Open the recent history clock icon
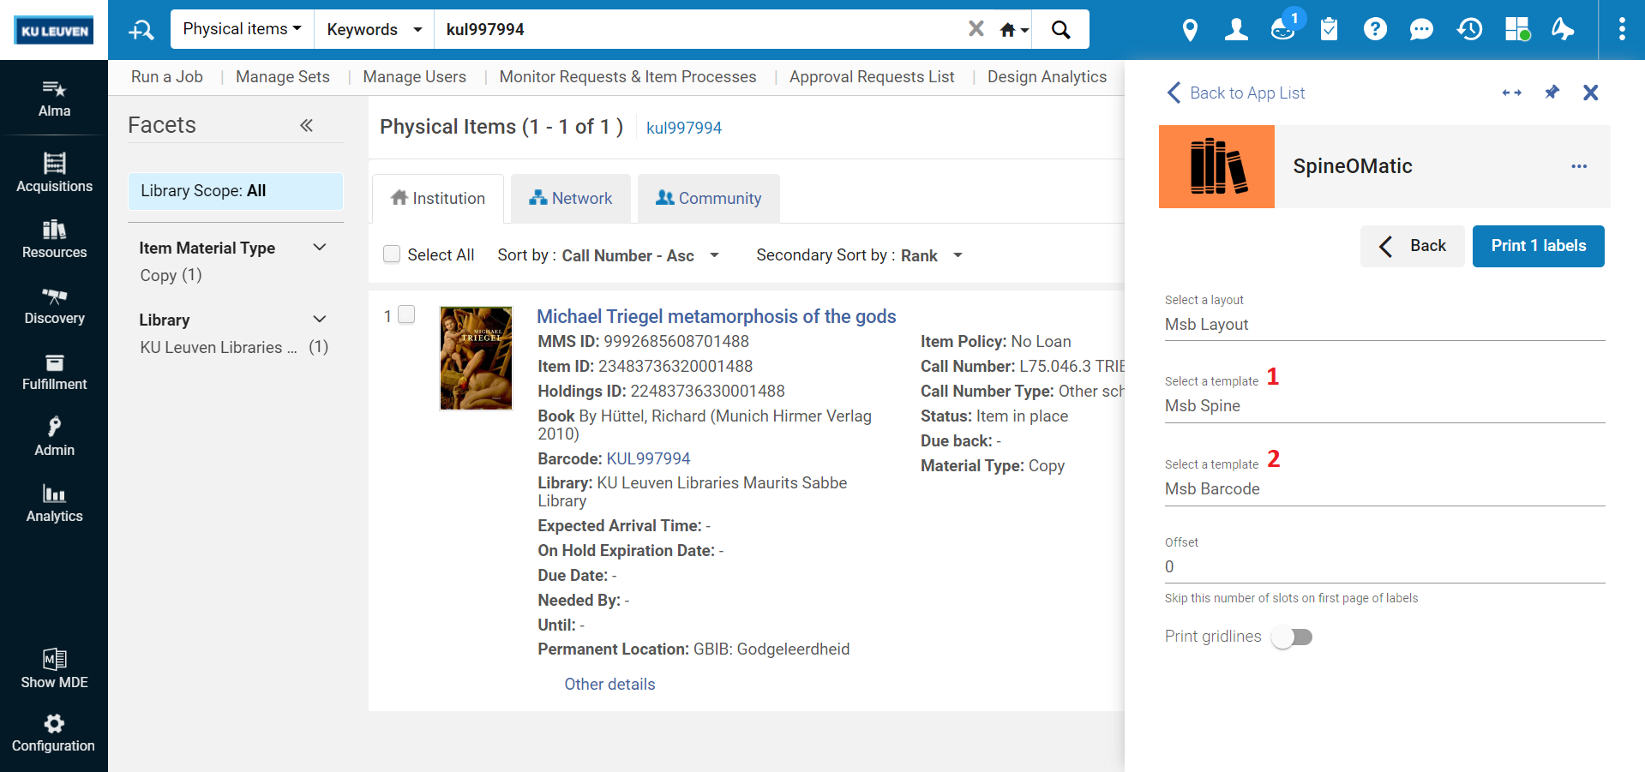 coord(1469,30)
